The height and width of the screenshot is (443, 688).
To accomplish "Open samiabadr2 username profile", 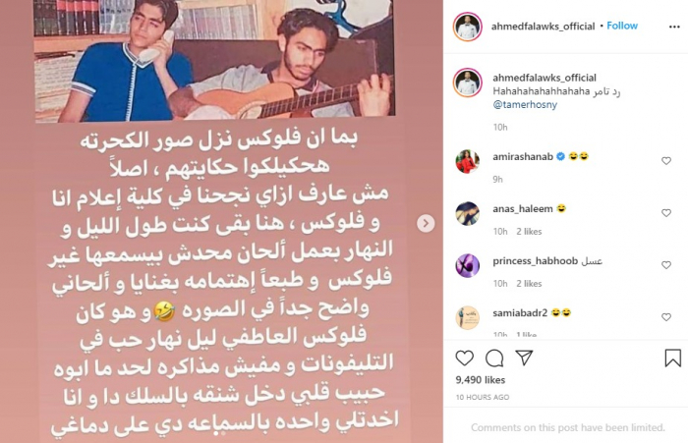I will [520, 313].
